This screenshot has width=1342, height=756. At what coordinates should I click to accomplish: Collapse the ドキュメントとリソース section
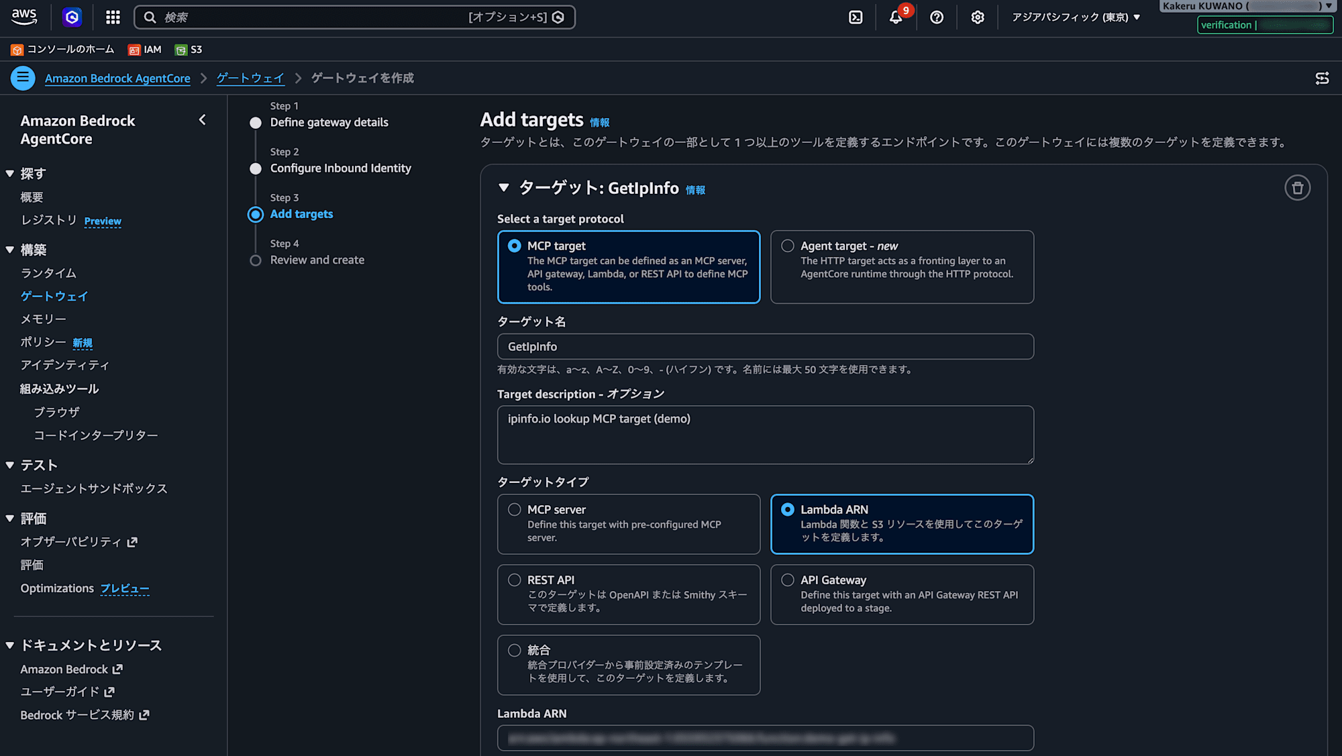10,645
